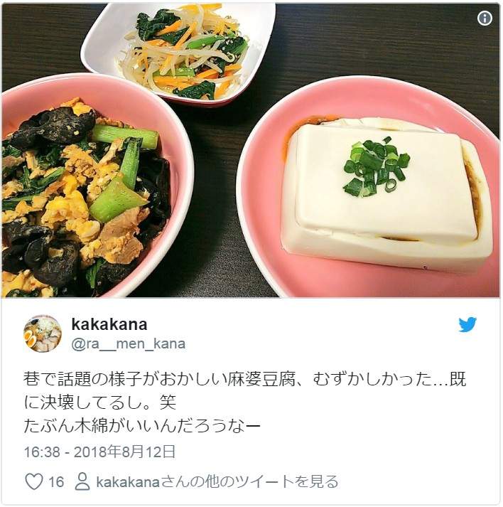This screenshot has width=503, height=507.
Task: Click the like count 16
Action: tap(56, 482)
